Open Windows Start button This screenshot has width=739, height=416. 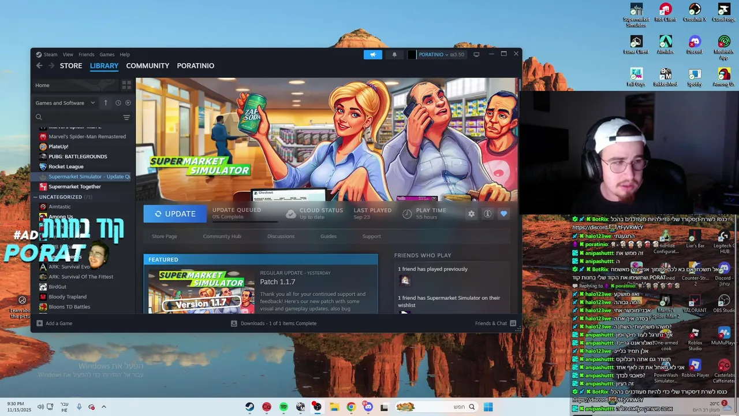[x=488, y=407]
